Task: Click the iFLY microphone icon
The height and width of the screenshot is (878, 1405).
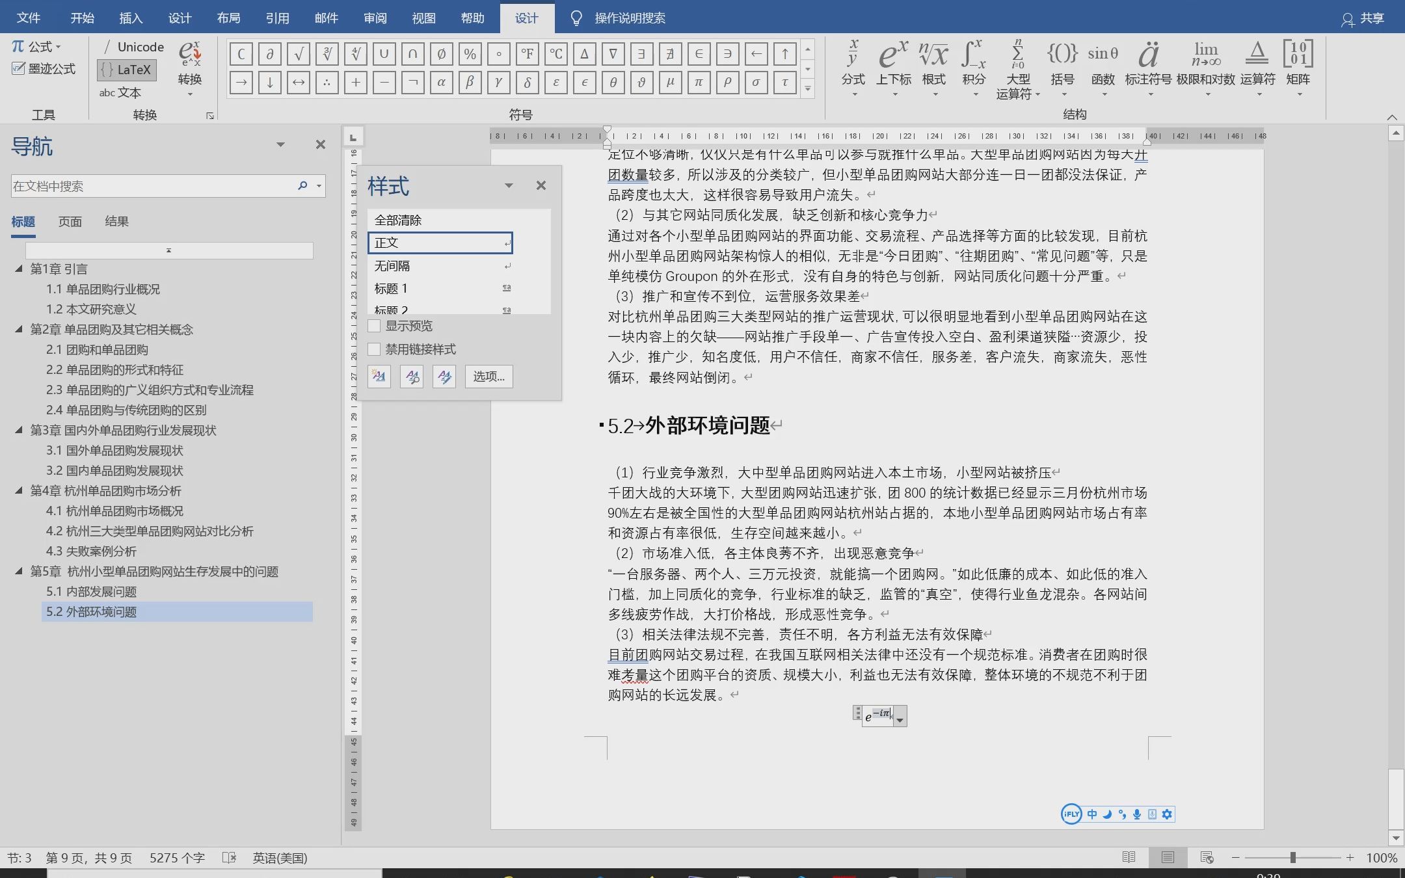Action: pos(1137,814)
